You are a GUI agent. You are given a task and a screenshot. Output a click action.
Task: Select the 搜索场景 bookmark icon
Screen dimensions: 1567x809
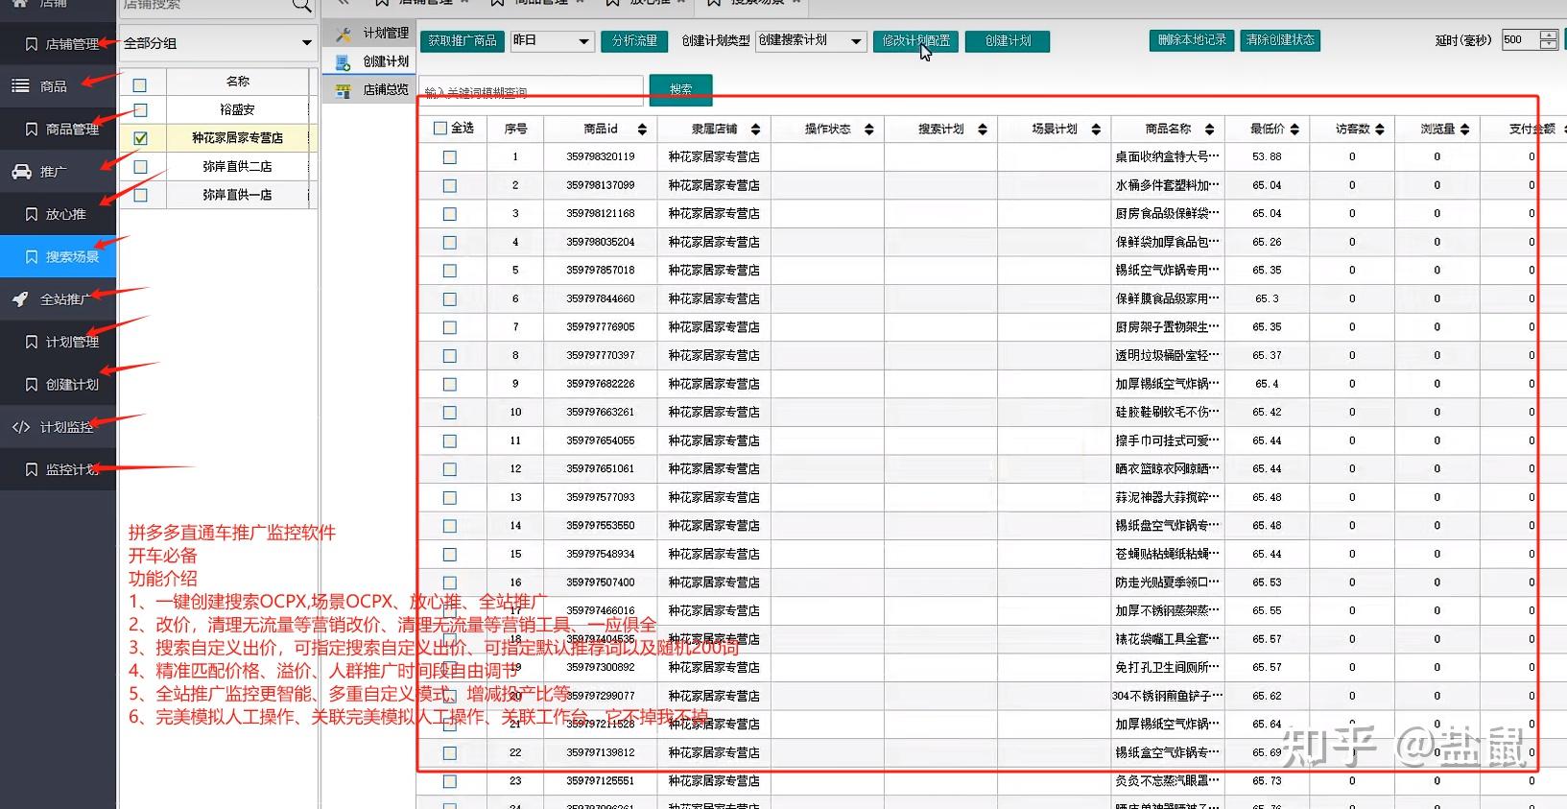32,256
